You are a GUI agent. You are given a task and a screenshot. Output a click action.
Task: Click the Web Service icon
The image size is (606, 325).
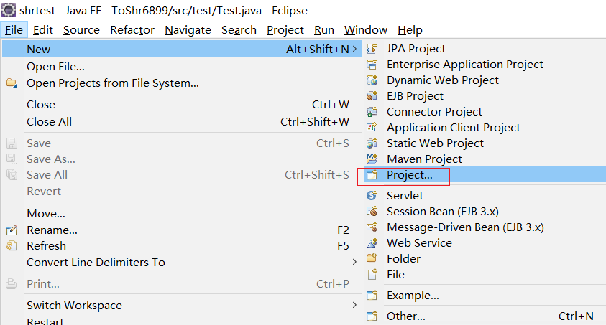pos(372,243)
